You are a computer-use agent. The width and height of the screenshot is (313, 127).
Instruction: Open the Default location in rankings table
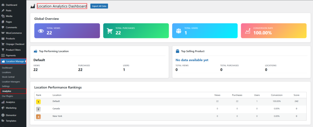click(56, 101)
